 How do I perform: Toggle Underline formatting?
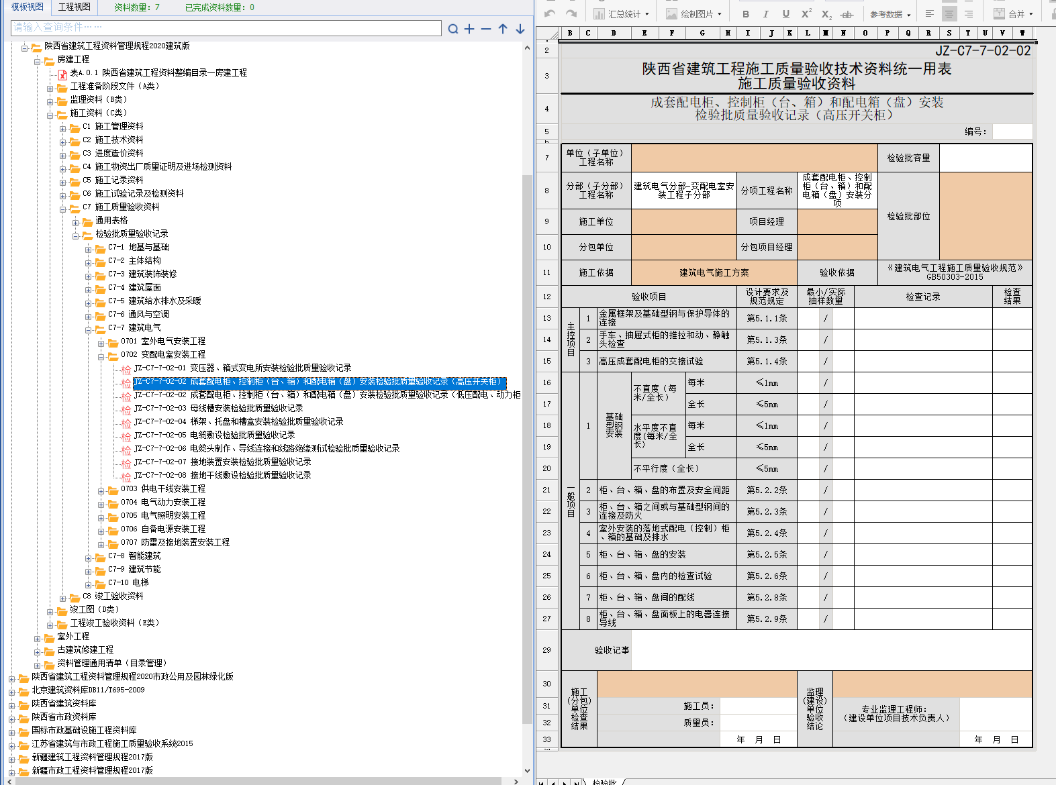785,14
